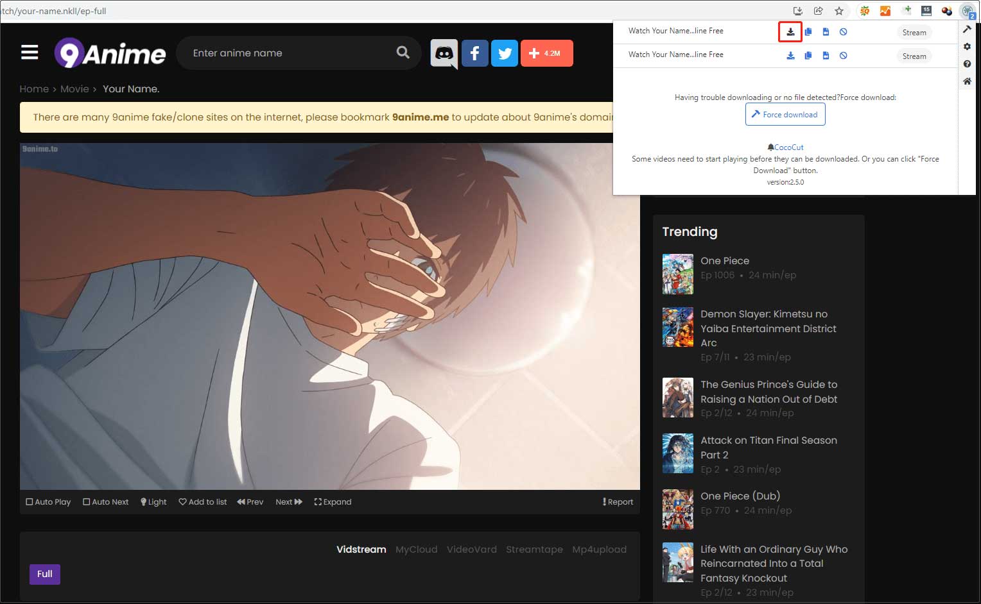The height and width of the screenshot is (604, 981).
Task: Open 9Anime's Discord page
Action: point(444,53)
